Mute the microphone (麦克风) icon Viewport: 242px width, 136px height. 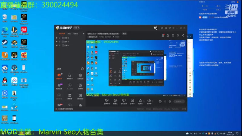click(140, 101)
